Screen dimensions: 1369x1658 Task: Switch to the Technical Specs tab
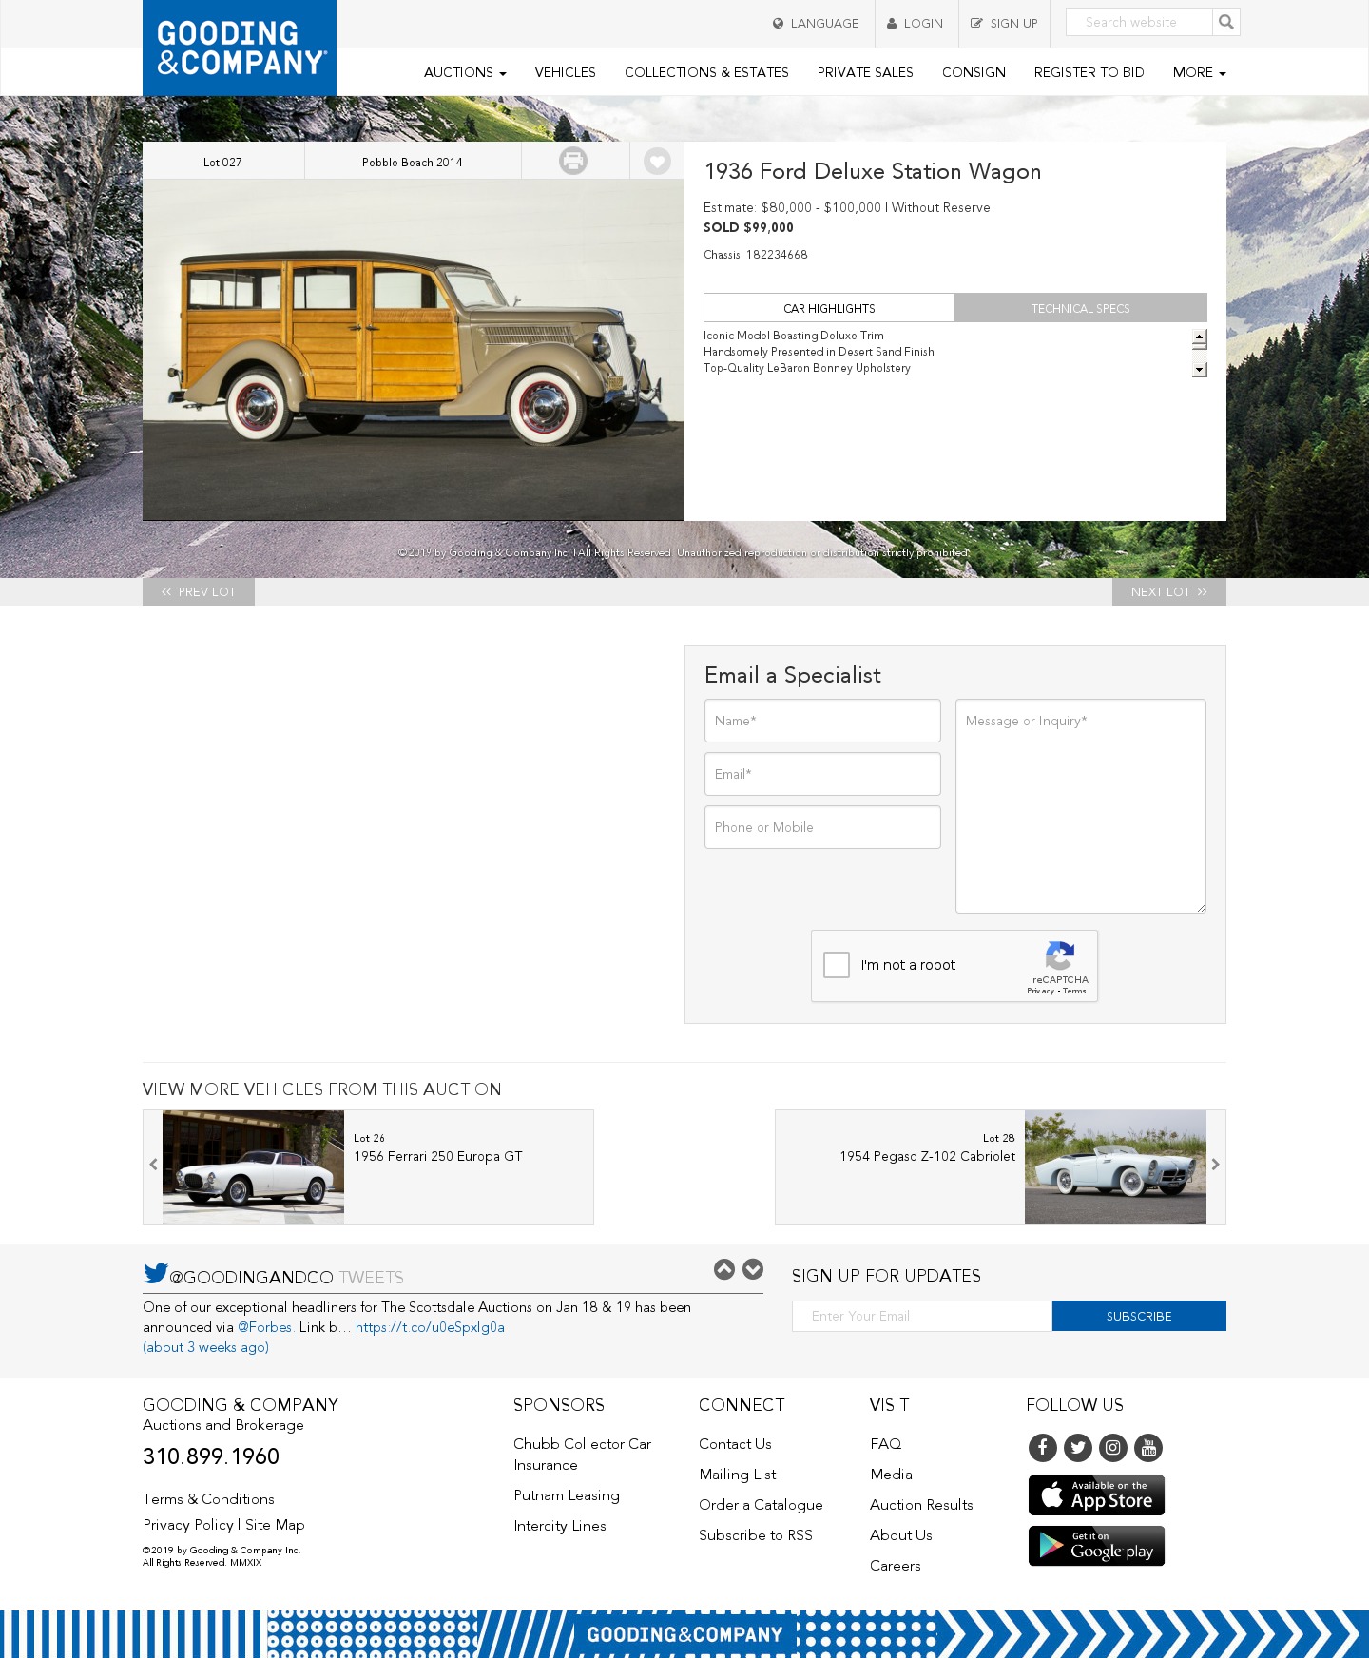(x=1081, y=308)
